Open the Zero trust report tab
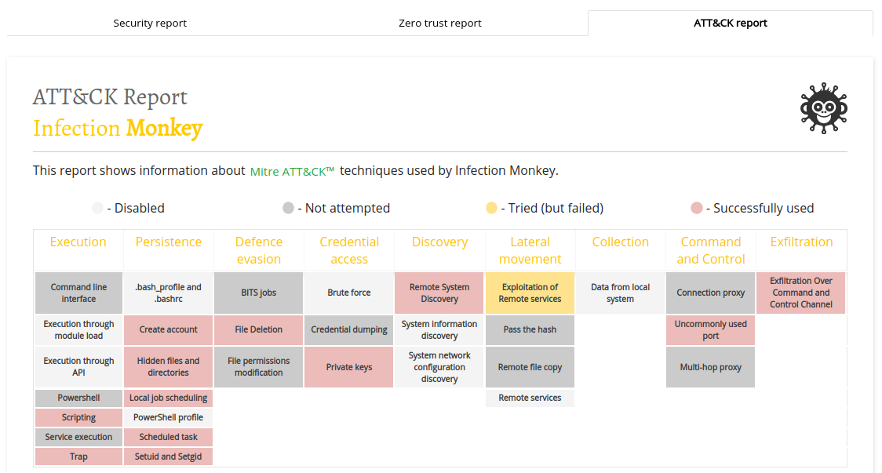The height and width of the screenshot is (473, 882). [x=440, y=23]
